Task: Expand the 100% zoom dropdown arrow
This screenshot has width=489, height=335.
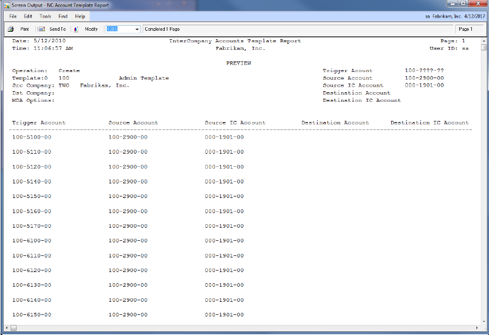Action: [137, 29]
